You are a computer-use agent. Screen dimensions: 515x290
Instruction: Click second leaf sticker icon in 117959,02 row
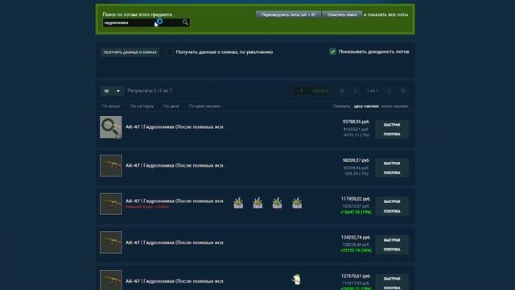click(x=257, y=202)
